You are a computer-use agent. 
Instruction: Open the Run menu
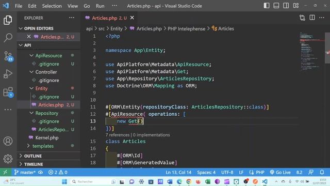click(x=100, y=6)
